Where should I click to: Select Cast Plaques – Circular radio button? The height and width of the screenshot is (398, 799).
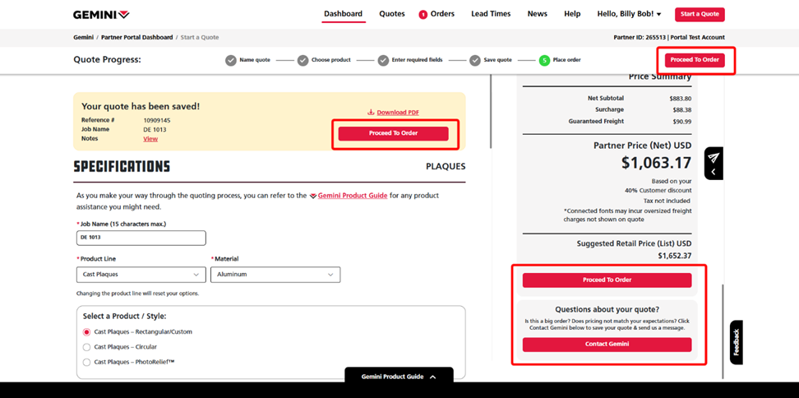click(87, 347)
